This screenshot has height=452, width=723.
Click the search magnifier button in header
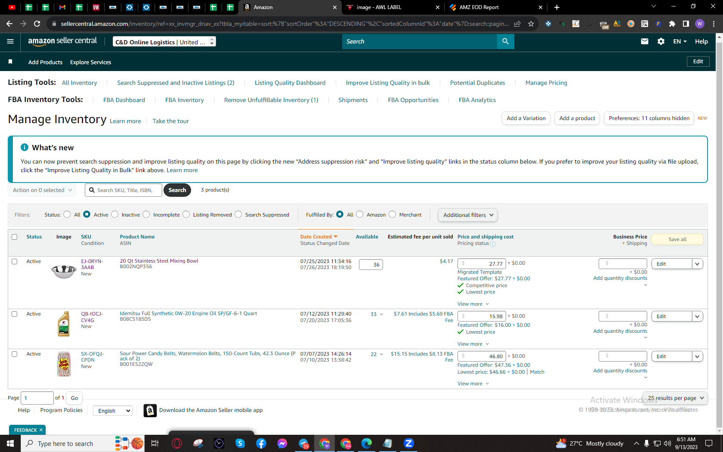pyautogui.click(x=506, y=41)
